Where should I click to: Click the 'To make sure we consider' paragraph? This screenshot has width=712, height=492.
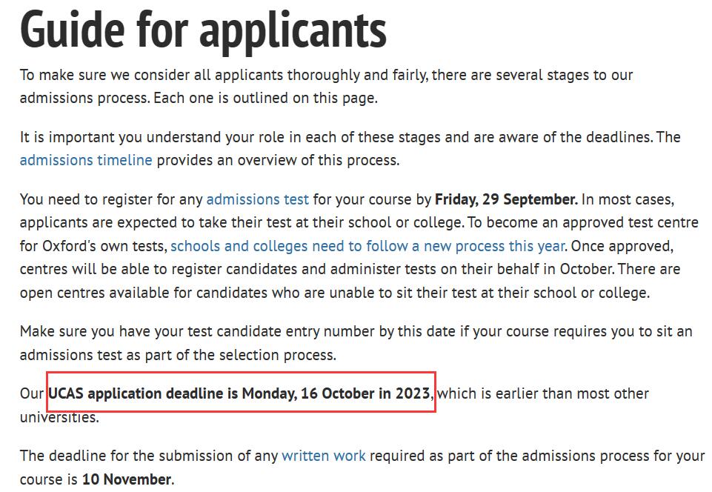pos(326,86)
